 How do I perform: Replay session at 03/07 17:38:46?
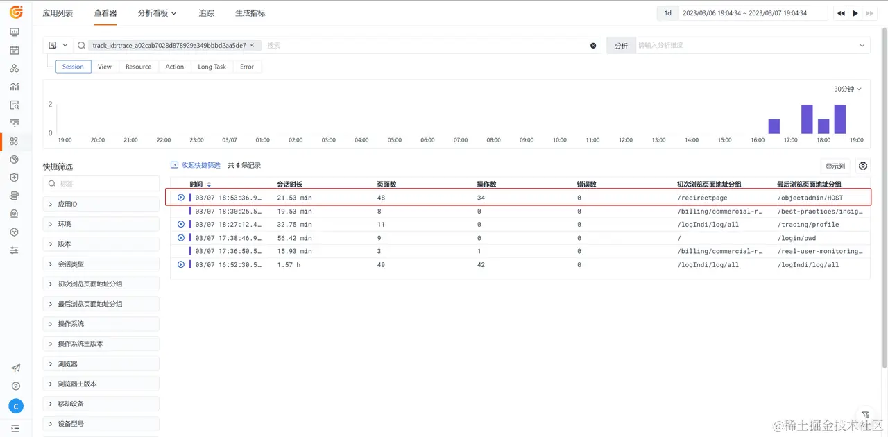click(x=181, y=238)
